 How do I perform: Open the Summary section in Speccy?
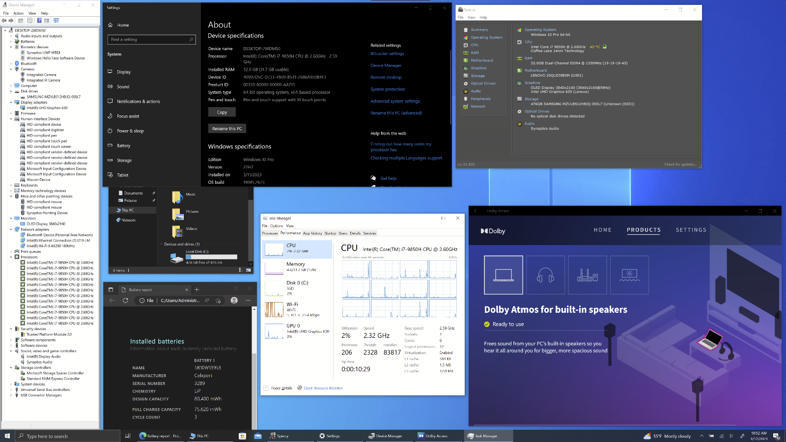(x=479, y=29)
